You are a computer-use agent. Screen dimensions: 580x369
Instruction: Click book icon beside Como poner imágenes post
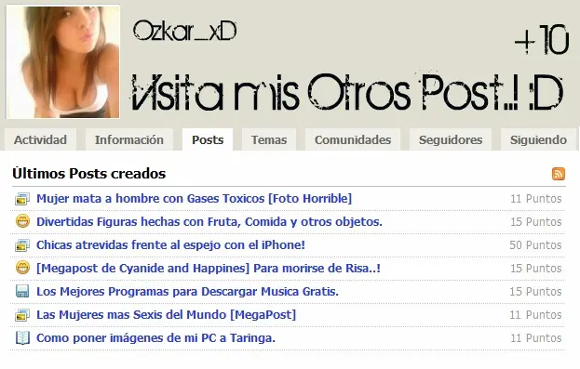(22, 338)
